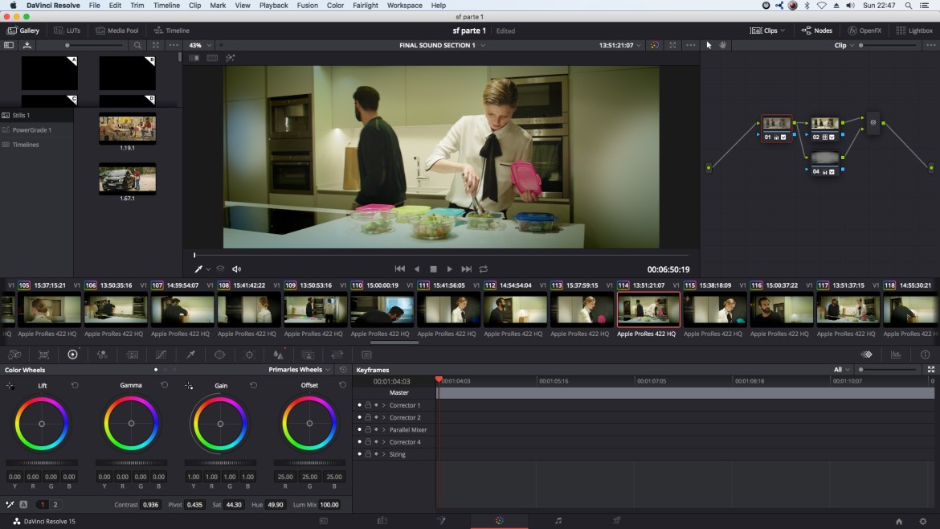Open the Timeline menu in menu bar
Image resolution: width=940 pixels, height=529 pixels.
(166, 6)
